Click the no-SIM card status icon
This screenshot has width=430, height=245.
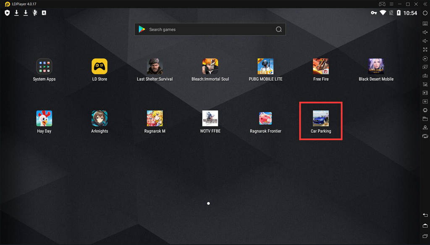[391, 13]
